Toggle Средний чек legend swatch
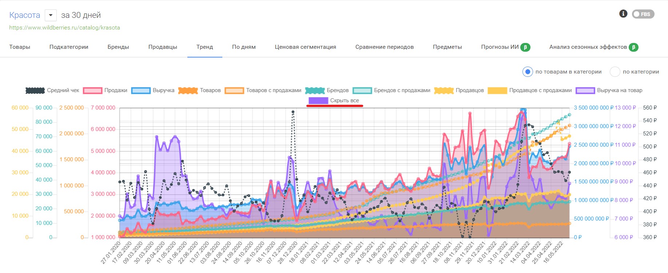The width and height of the screenshot is (668, 273). 35,91
